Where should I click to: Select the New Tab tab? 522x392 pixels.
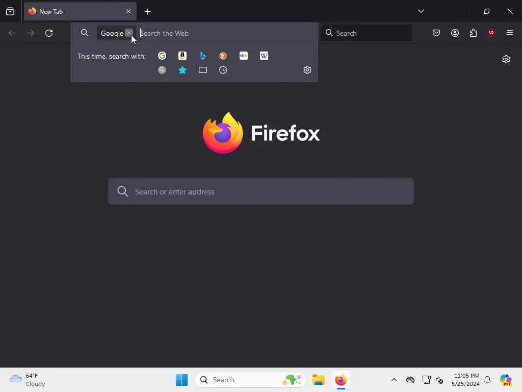point(80,11)
